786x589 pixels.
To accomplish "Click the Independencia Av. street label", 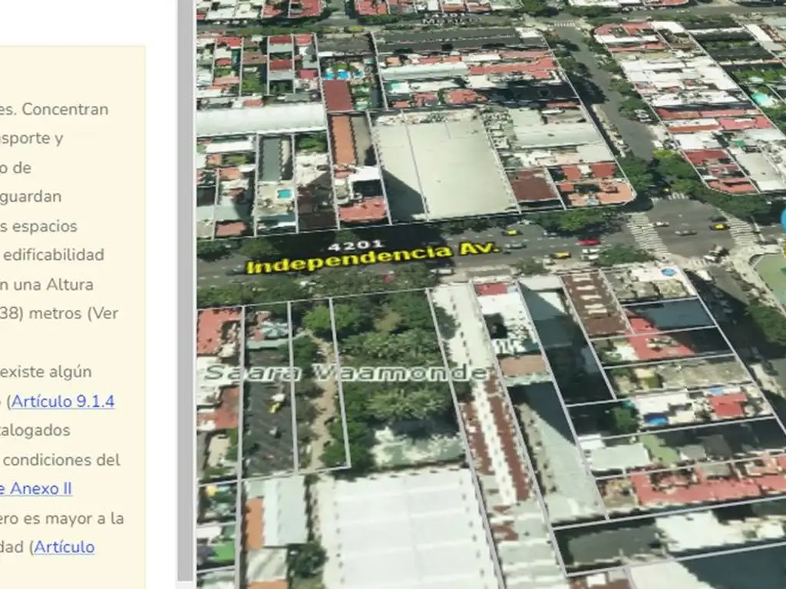I will pos(373,258).
